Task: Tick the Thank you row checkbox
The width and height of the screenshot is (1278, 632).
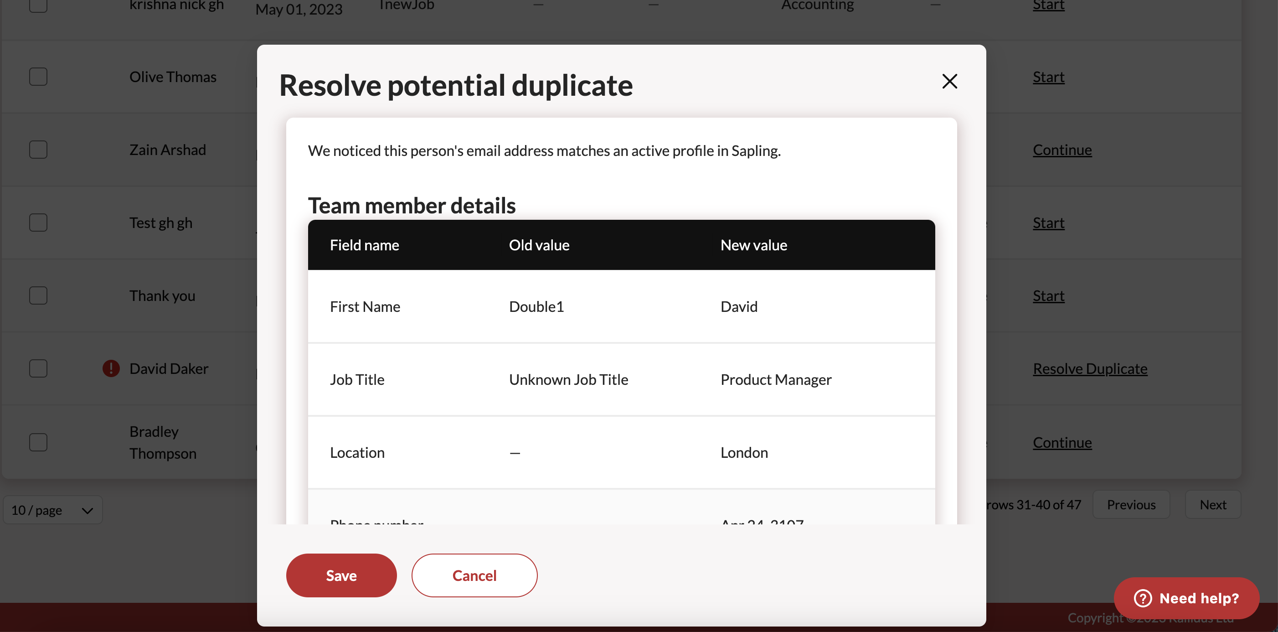Action: click(38, 295)
